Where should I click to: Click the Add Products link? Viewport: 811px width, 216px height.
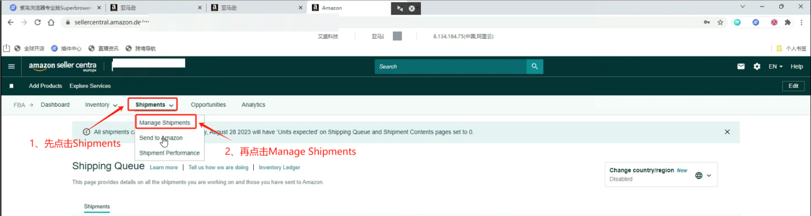(45, 86)
